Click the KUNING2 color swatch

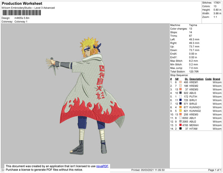click(181, 111)
